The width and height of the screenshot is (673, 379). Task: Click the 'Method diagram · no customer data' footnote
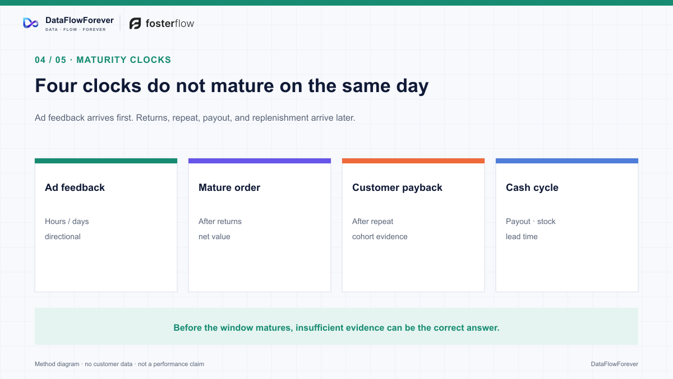click(119, 364)
